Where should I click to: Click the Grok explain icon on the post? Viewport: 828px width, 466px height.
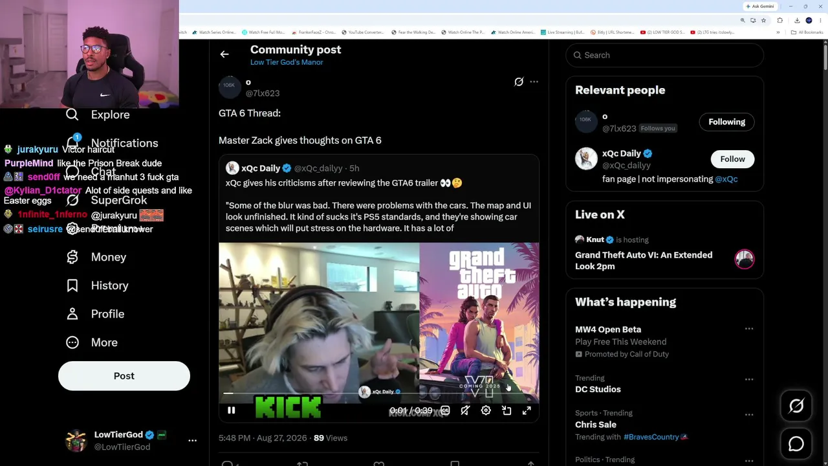pyautogui.click(x=519, y=82)
